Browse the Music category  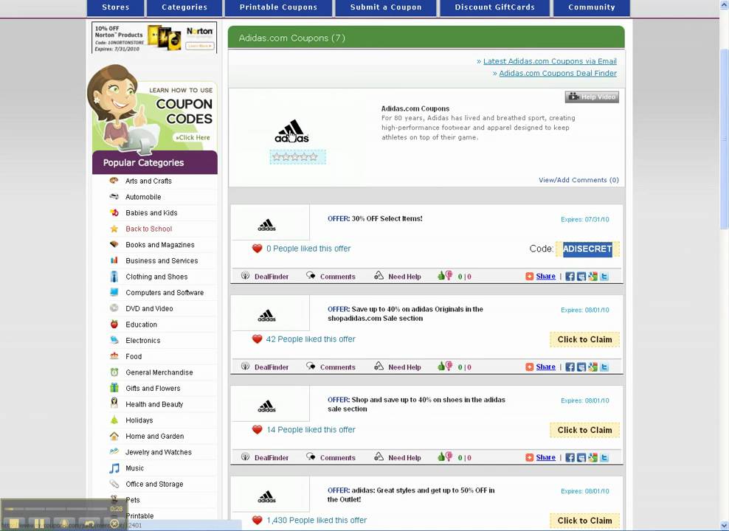[x=134, y=468]
